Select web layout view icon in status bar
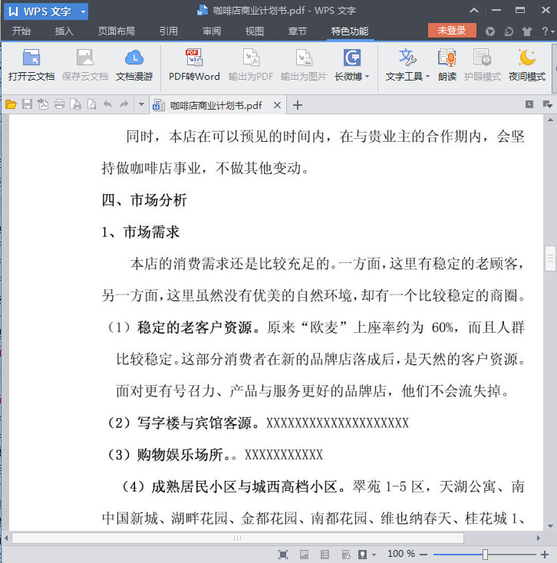 (x=346, y=555)
